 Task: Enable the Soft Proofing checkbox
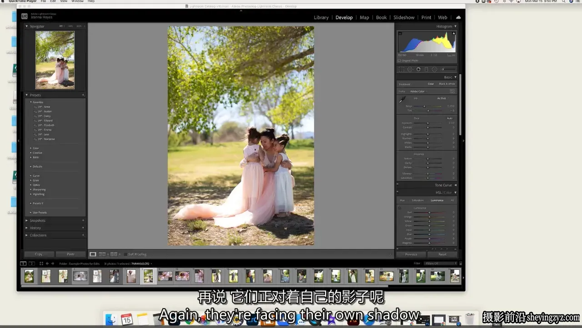coord(125,254)
